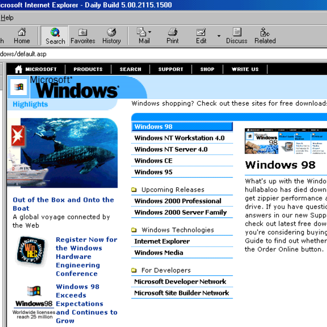Click the WinHEC conference logo icon

coord(31,251)
